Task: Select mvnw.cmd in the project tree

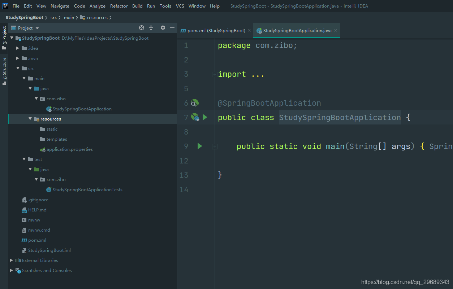Action: point(39,230)
